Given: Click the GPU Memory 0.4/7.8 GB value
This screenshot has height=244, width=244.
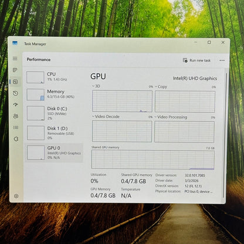Looking at the screenshot, I should pos(103,195).
